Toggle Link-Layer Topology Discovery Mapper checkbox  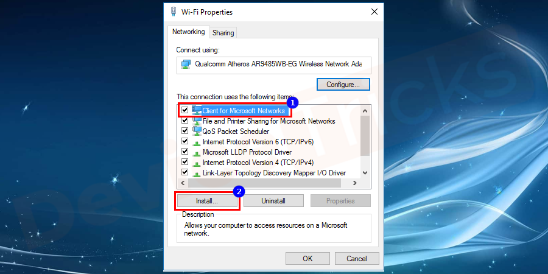click(x=185, y=172)
